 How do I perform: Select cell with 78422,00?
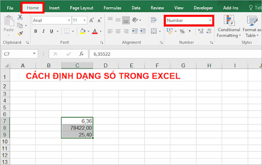click(77, 128)
